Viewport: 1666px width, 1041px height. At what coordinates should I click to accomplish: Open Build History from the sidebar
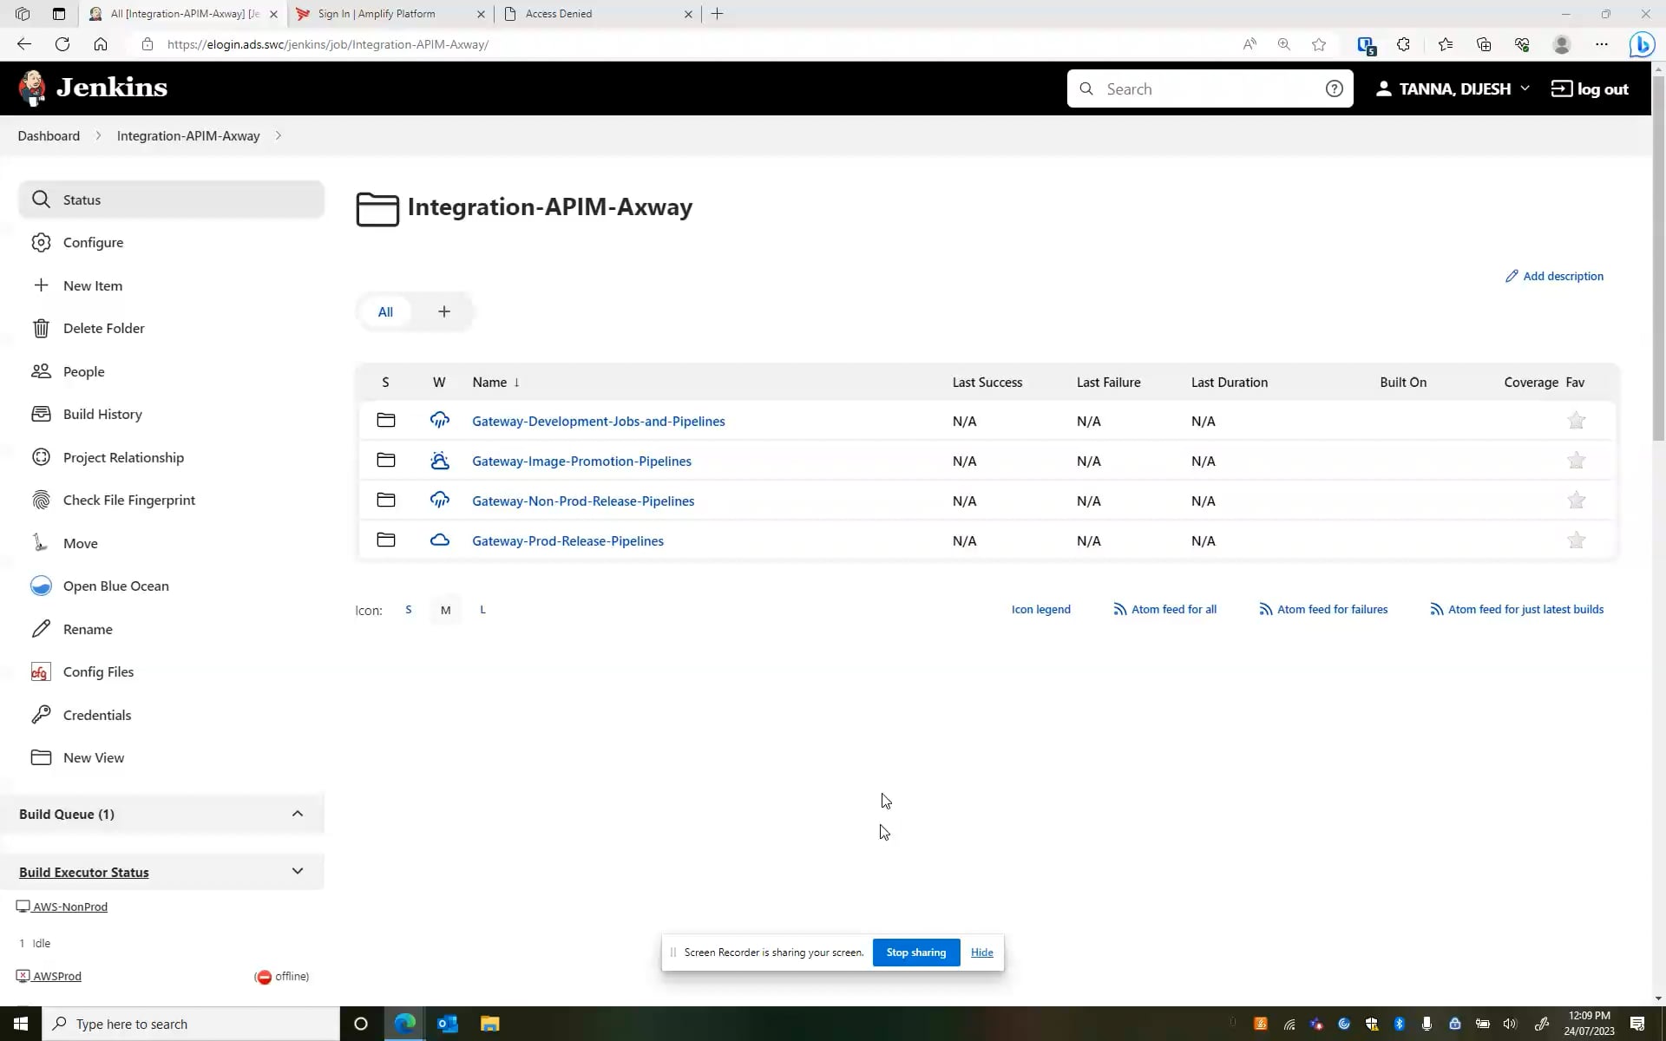click(x=102, y=414)
